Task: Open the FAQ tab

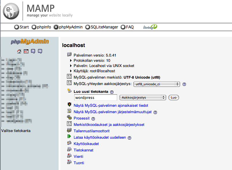Action: point(127,27)
